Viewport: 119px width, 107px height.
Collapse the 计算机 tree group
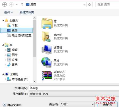(x=3, y=74)
